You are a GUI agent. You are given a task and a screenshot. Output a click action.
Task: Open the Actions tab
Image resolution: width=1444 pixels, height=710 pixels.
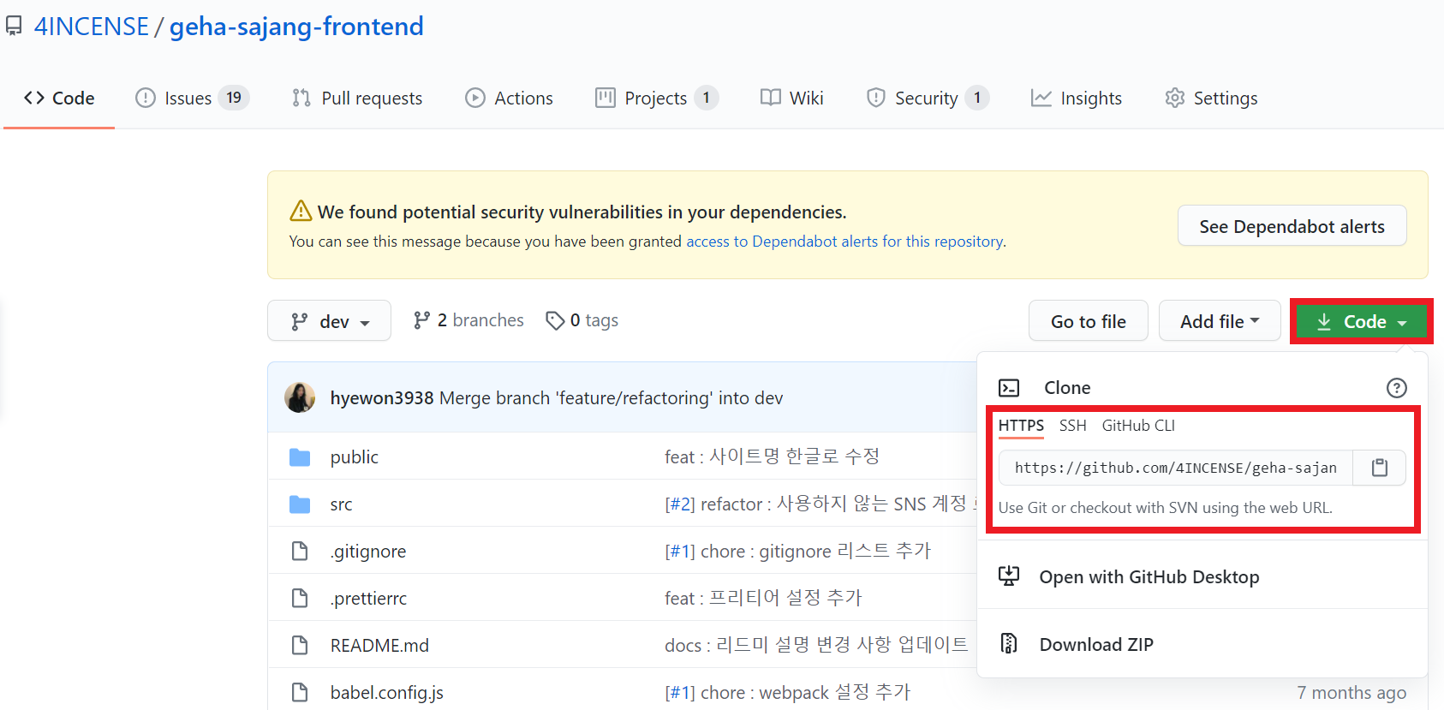tap(509, 98)
